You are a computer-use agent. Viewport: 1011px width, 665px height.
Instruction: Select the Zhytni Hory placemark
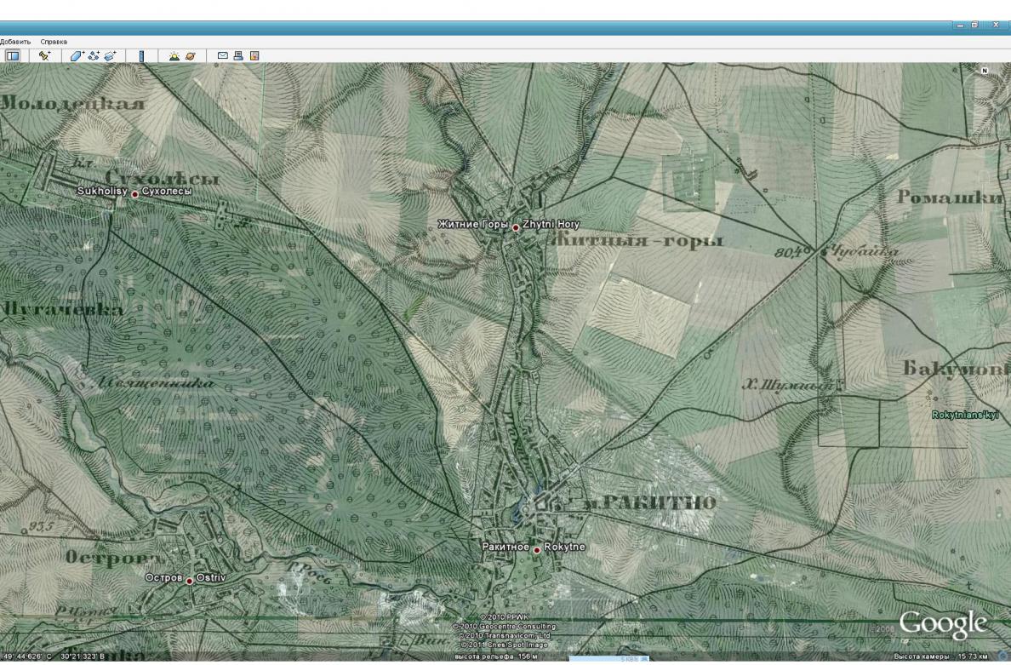516,227
